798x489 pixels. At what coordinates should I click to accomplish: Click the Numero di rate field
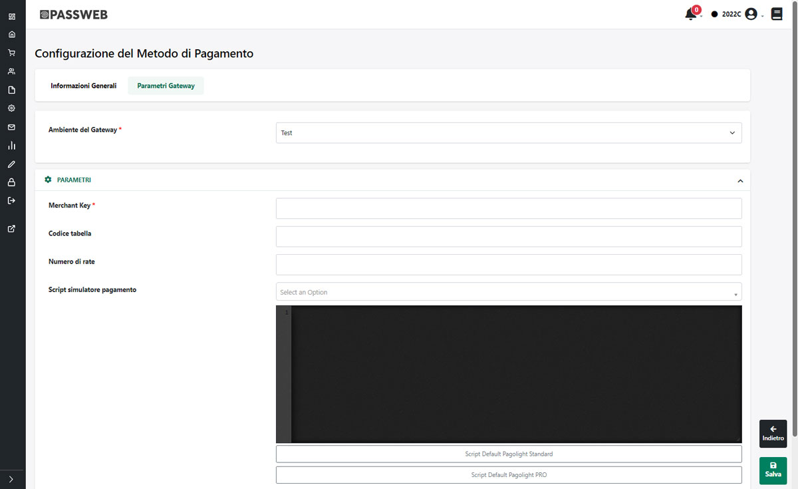click(508, 264)
